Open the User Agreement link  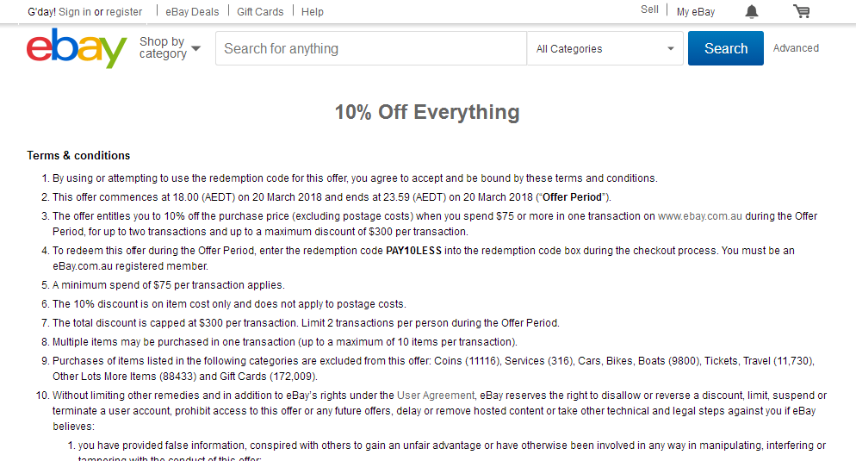[436, 396]
